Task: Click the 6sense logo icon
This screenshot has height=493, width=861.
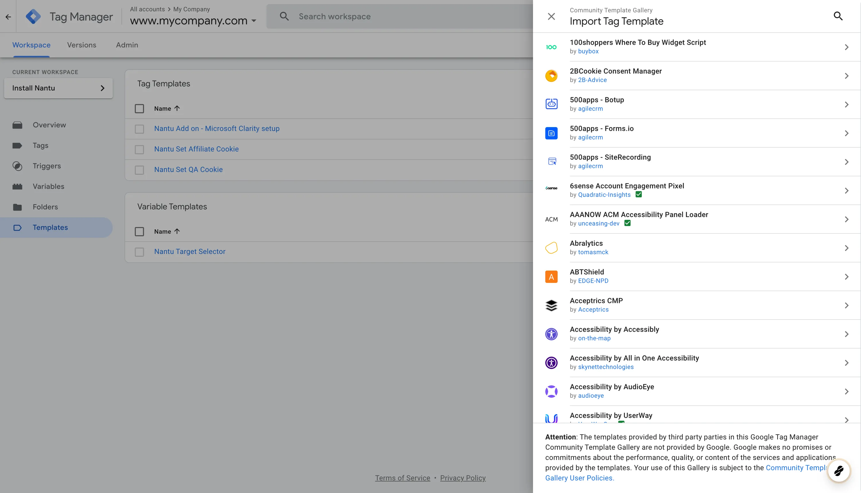Action: [x=551, y=188]
